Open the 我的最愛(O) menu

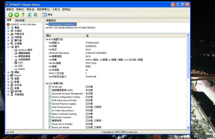click(x=43, y=9)
